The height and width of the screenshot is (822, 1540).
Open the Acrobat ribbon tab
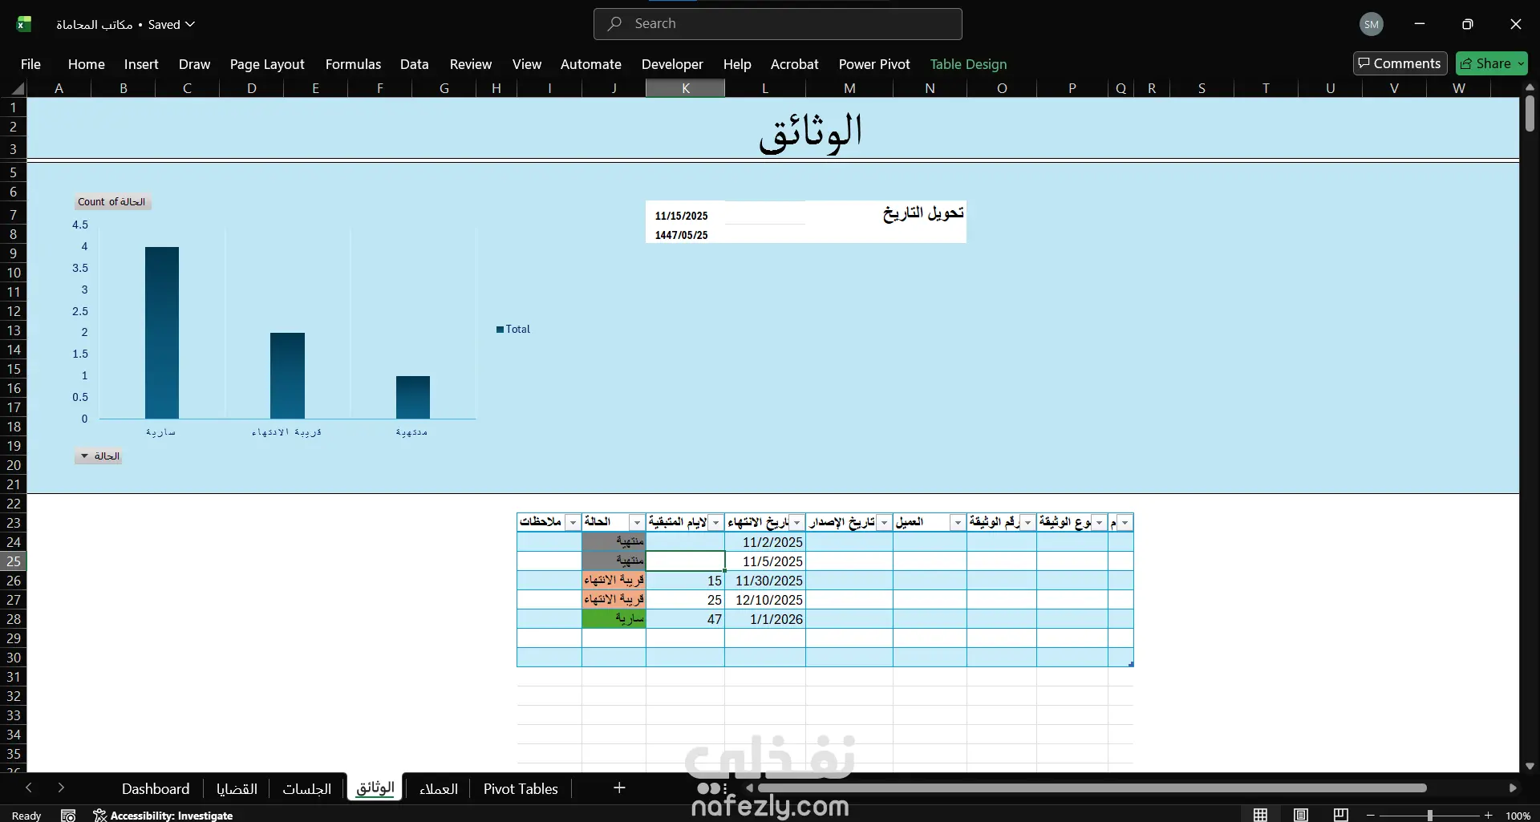[x=795, y=64]
